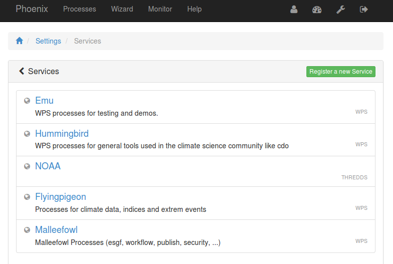Register a new Service
Screen dimensions: 393x264
(x=340, y=72)
